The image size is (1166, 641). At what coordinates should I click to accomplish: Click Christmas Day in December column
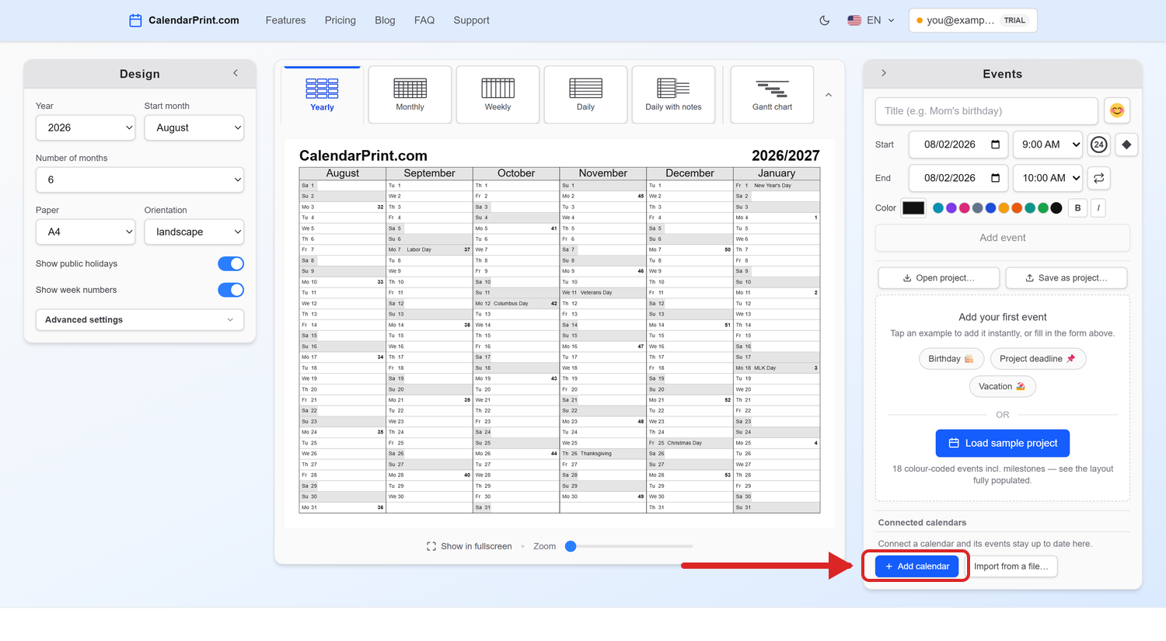(684, 443)
